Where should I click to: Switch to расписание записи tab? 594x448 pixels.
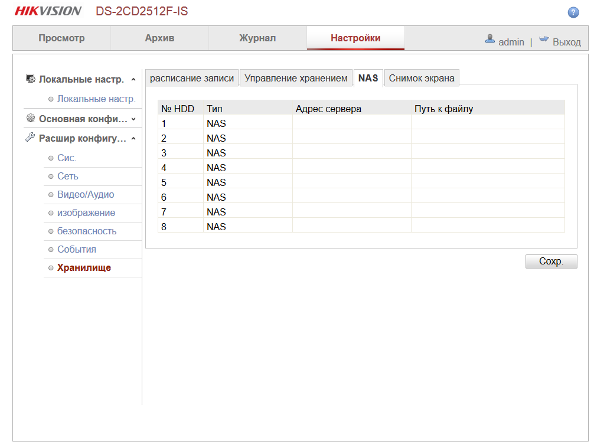click(192, 78)
